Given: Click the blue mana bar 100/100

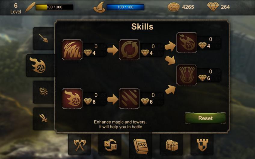Looking at the screenshot, I should click(125, 7).
